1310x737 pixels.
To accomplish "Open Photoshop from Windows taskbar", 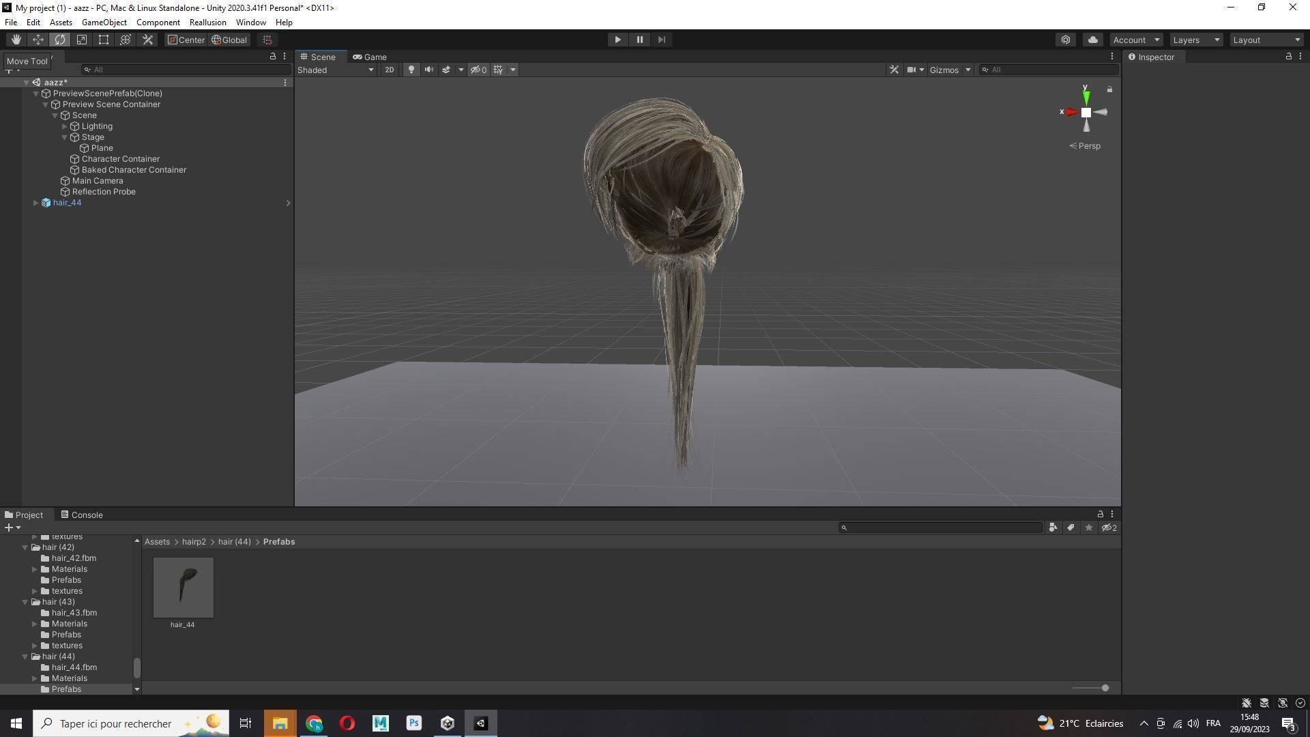I will 413,723.
